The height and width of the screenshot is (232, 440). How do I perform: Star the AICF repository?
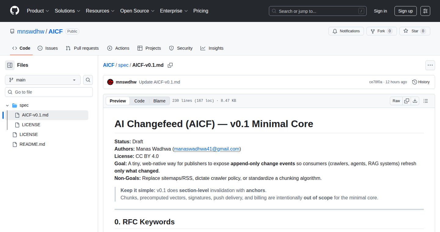click(415, 31)
